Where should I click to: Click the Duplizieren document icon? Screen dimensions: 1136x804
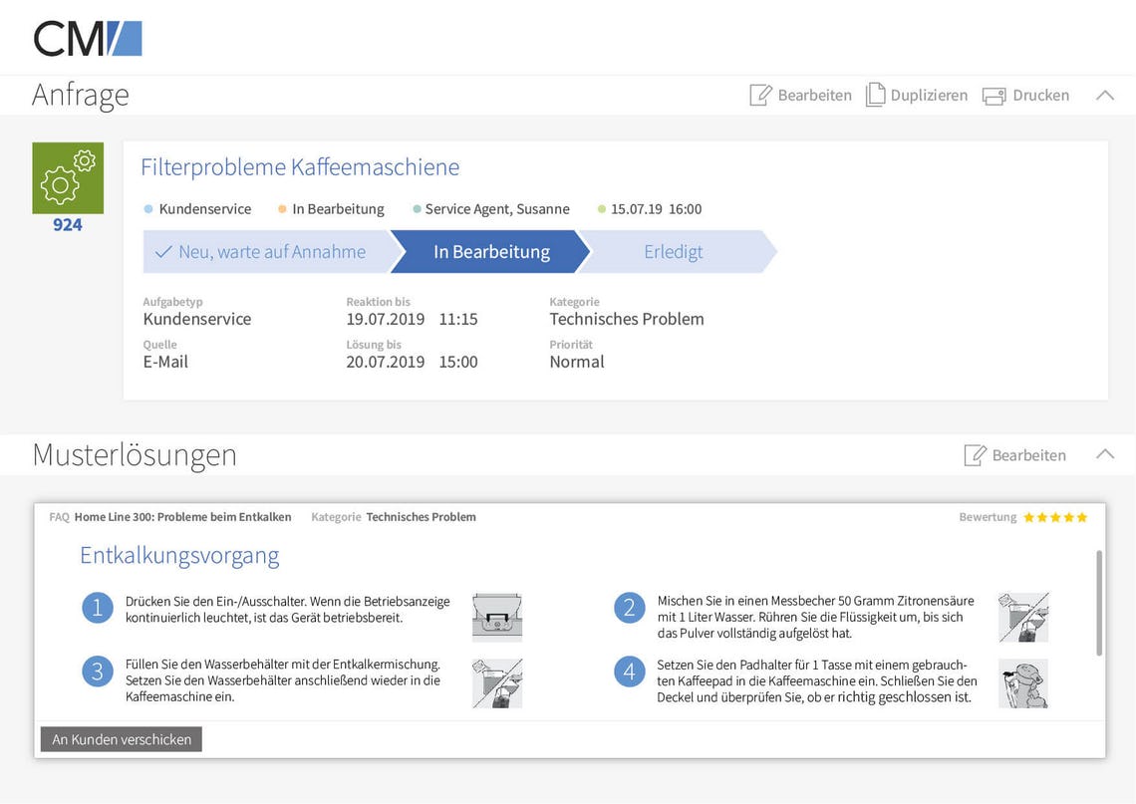(x=875, y=95)
